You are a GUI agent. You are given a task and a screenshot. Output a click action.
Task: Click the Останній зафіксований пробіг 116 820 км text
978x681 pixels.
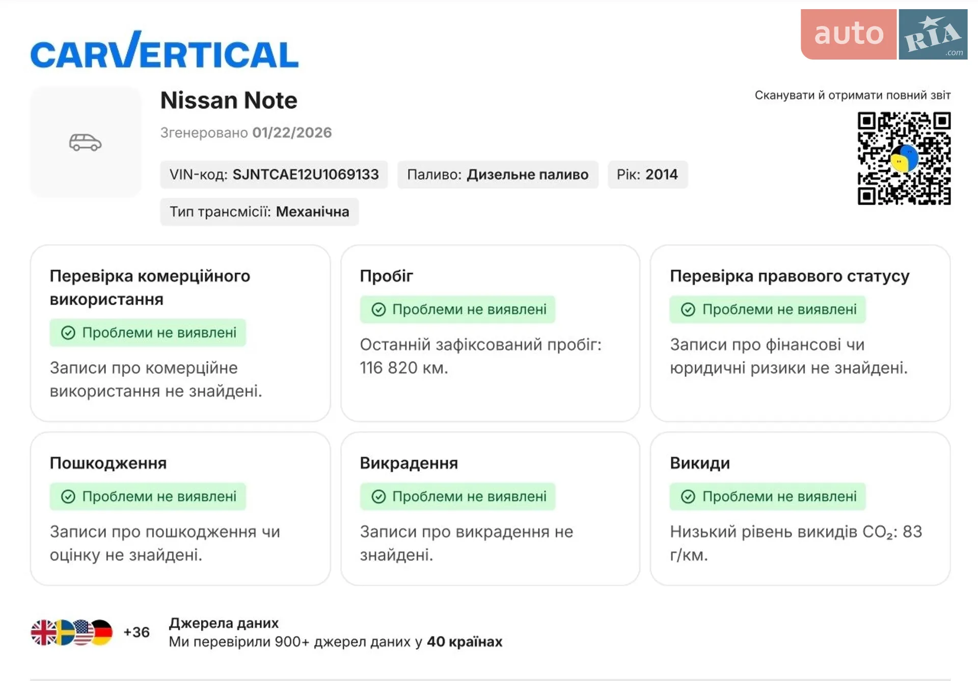[x=481, y=356]
